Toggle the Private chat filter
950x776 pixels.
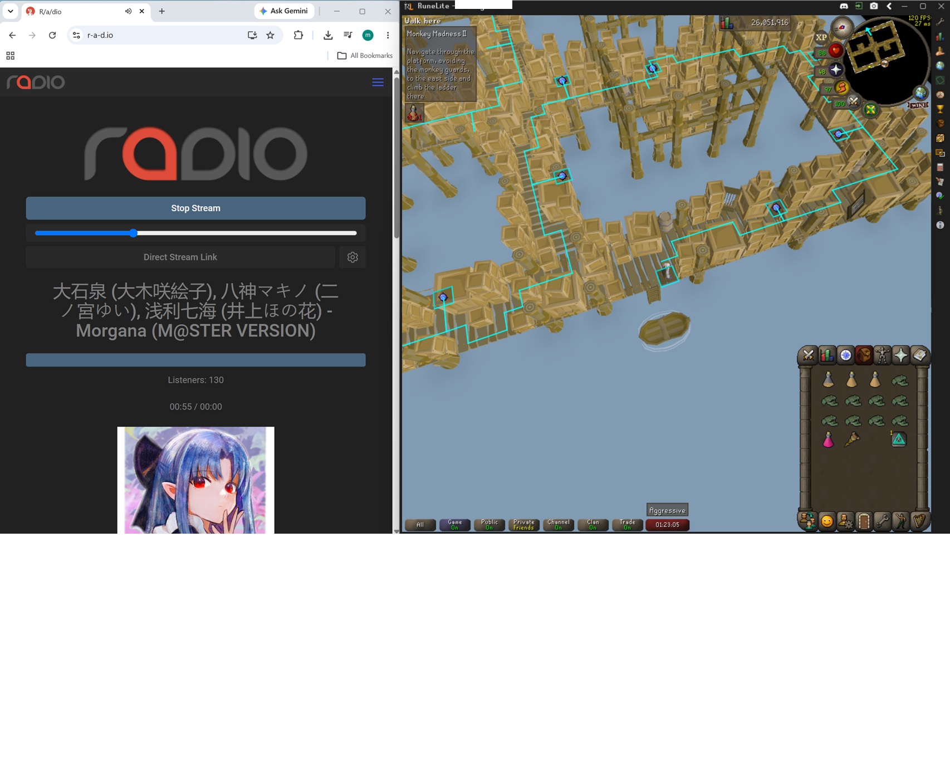pos(524,525)
